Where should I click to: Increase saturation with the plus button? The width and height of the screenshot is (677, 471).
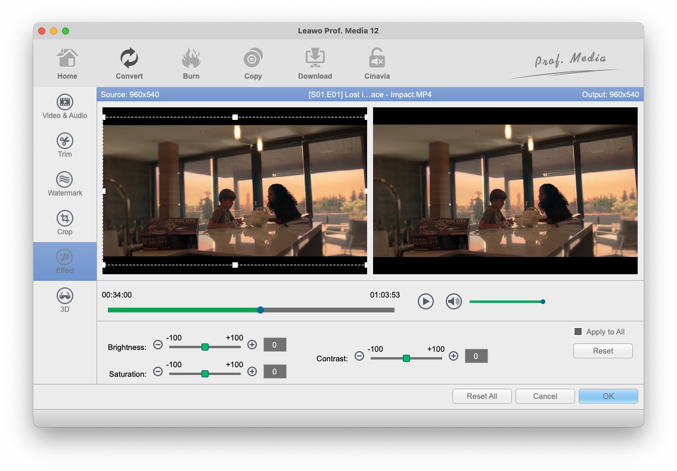(252, 371)
